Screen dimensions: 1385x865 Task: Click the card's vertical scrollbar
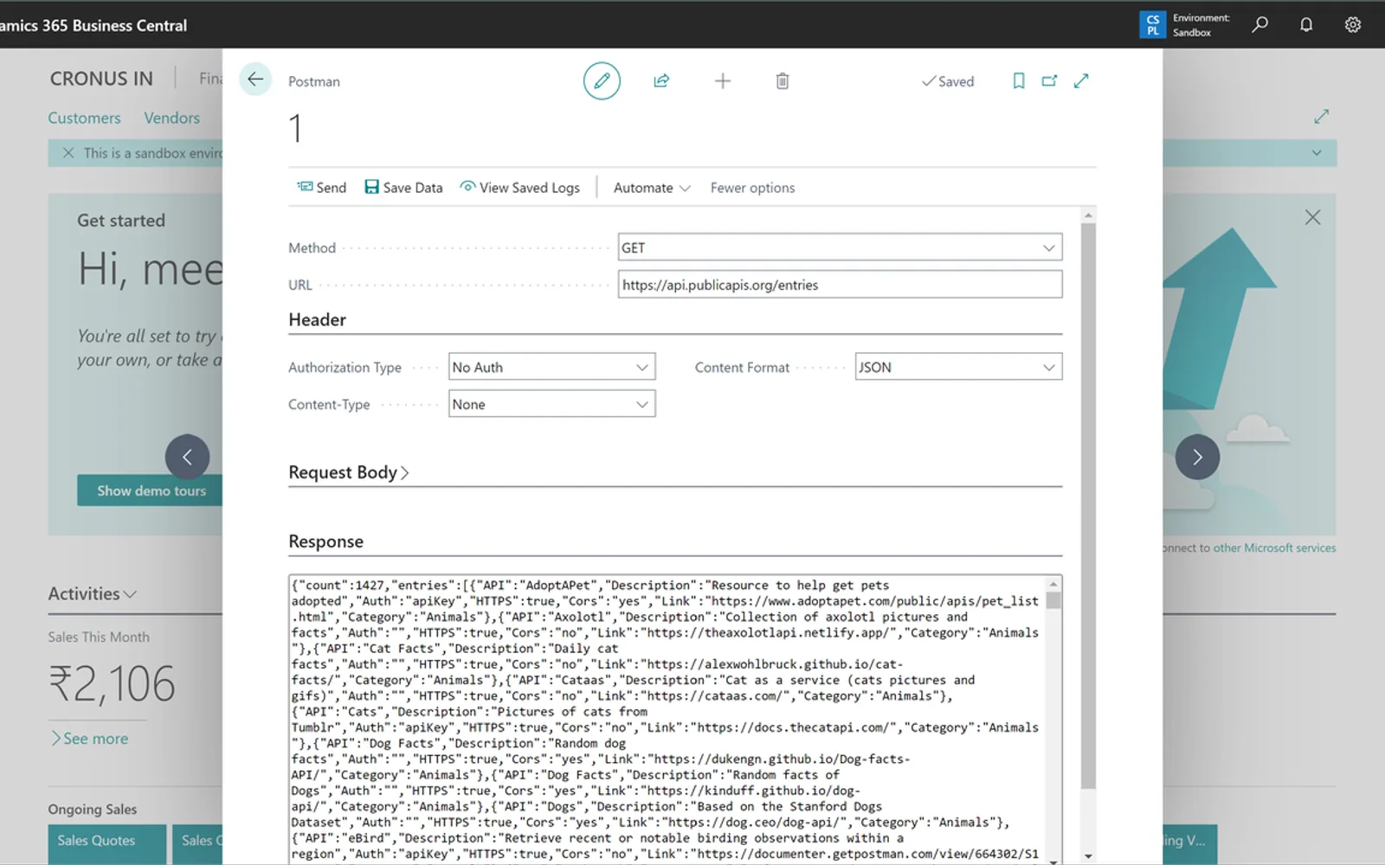(x=1088, y=506)
